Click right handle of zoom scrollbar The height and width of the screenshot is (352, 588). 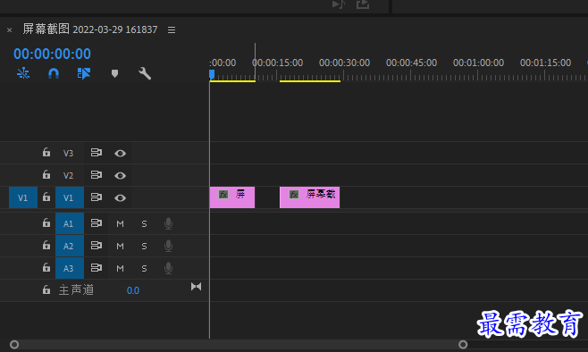pyautogui.click(x=463, y=345)
